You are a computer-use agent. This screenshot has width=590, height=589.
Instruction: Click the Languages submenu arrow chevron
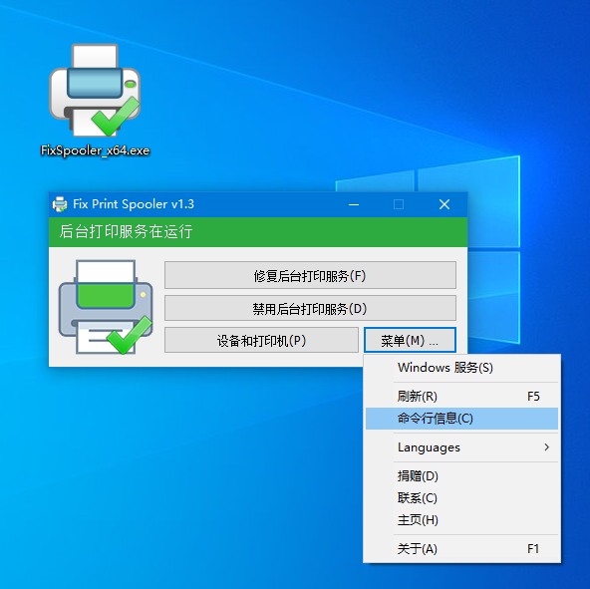(x=547, y=447)
